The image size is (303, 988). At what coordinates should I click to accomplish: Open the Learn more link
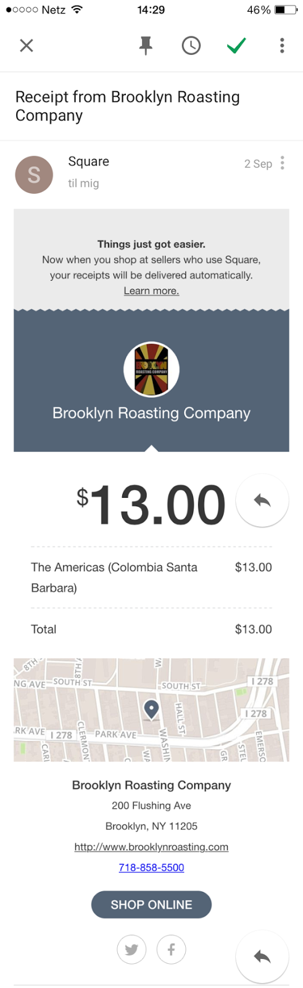point(151,291)
